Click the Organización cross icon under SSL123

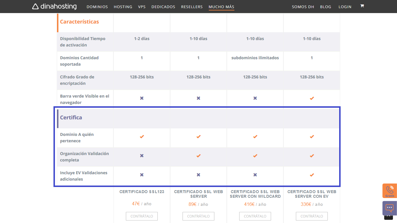142,156
